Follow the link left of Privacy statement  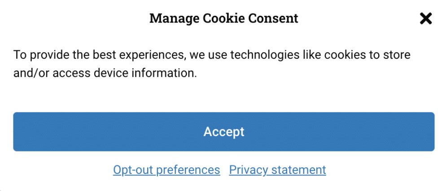[166, 170]
